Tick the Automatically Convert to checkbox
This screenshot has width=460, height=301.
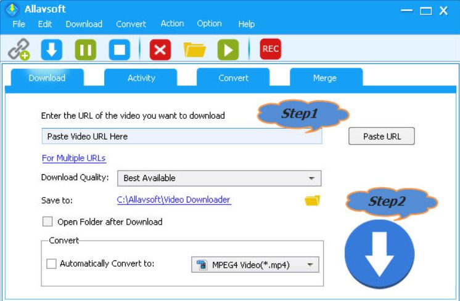[x=51, y=263]
